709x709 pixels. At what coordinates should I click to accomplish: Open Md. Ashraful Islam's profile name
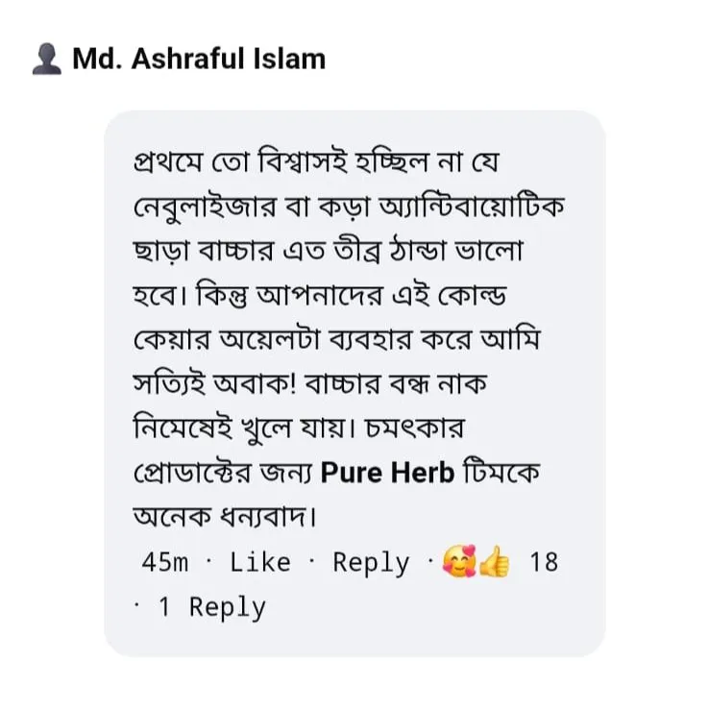199,59
